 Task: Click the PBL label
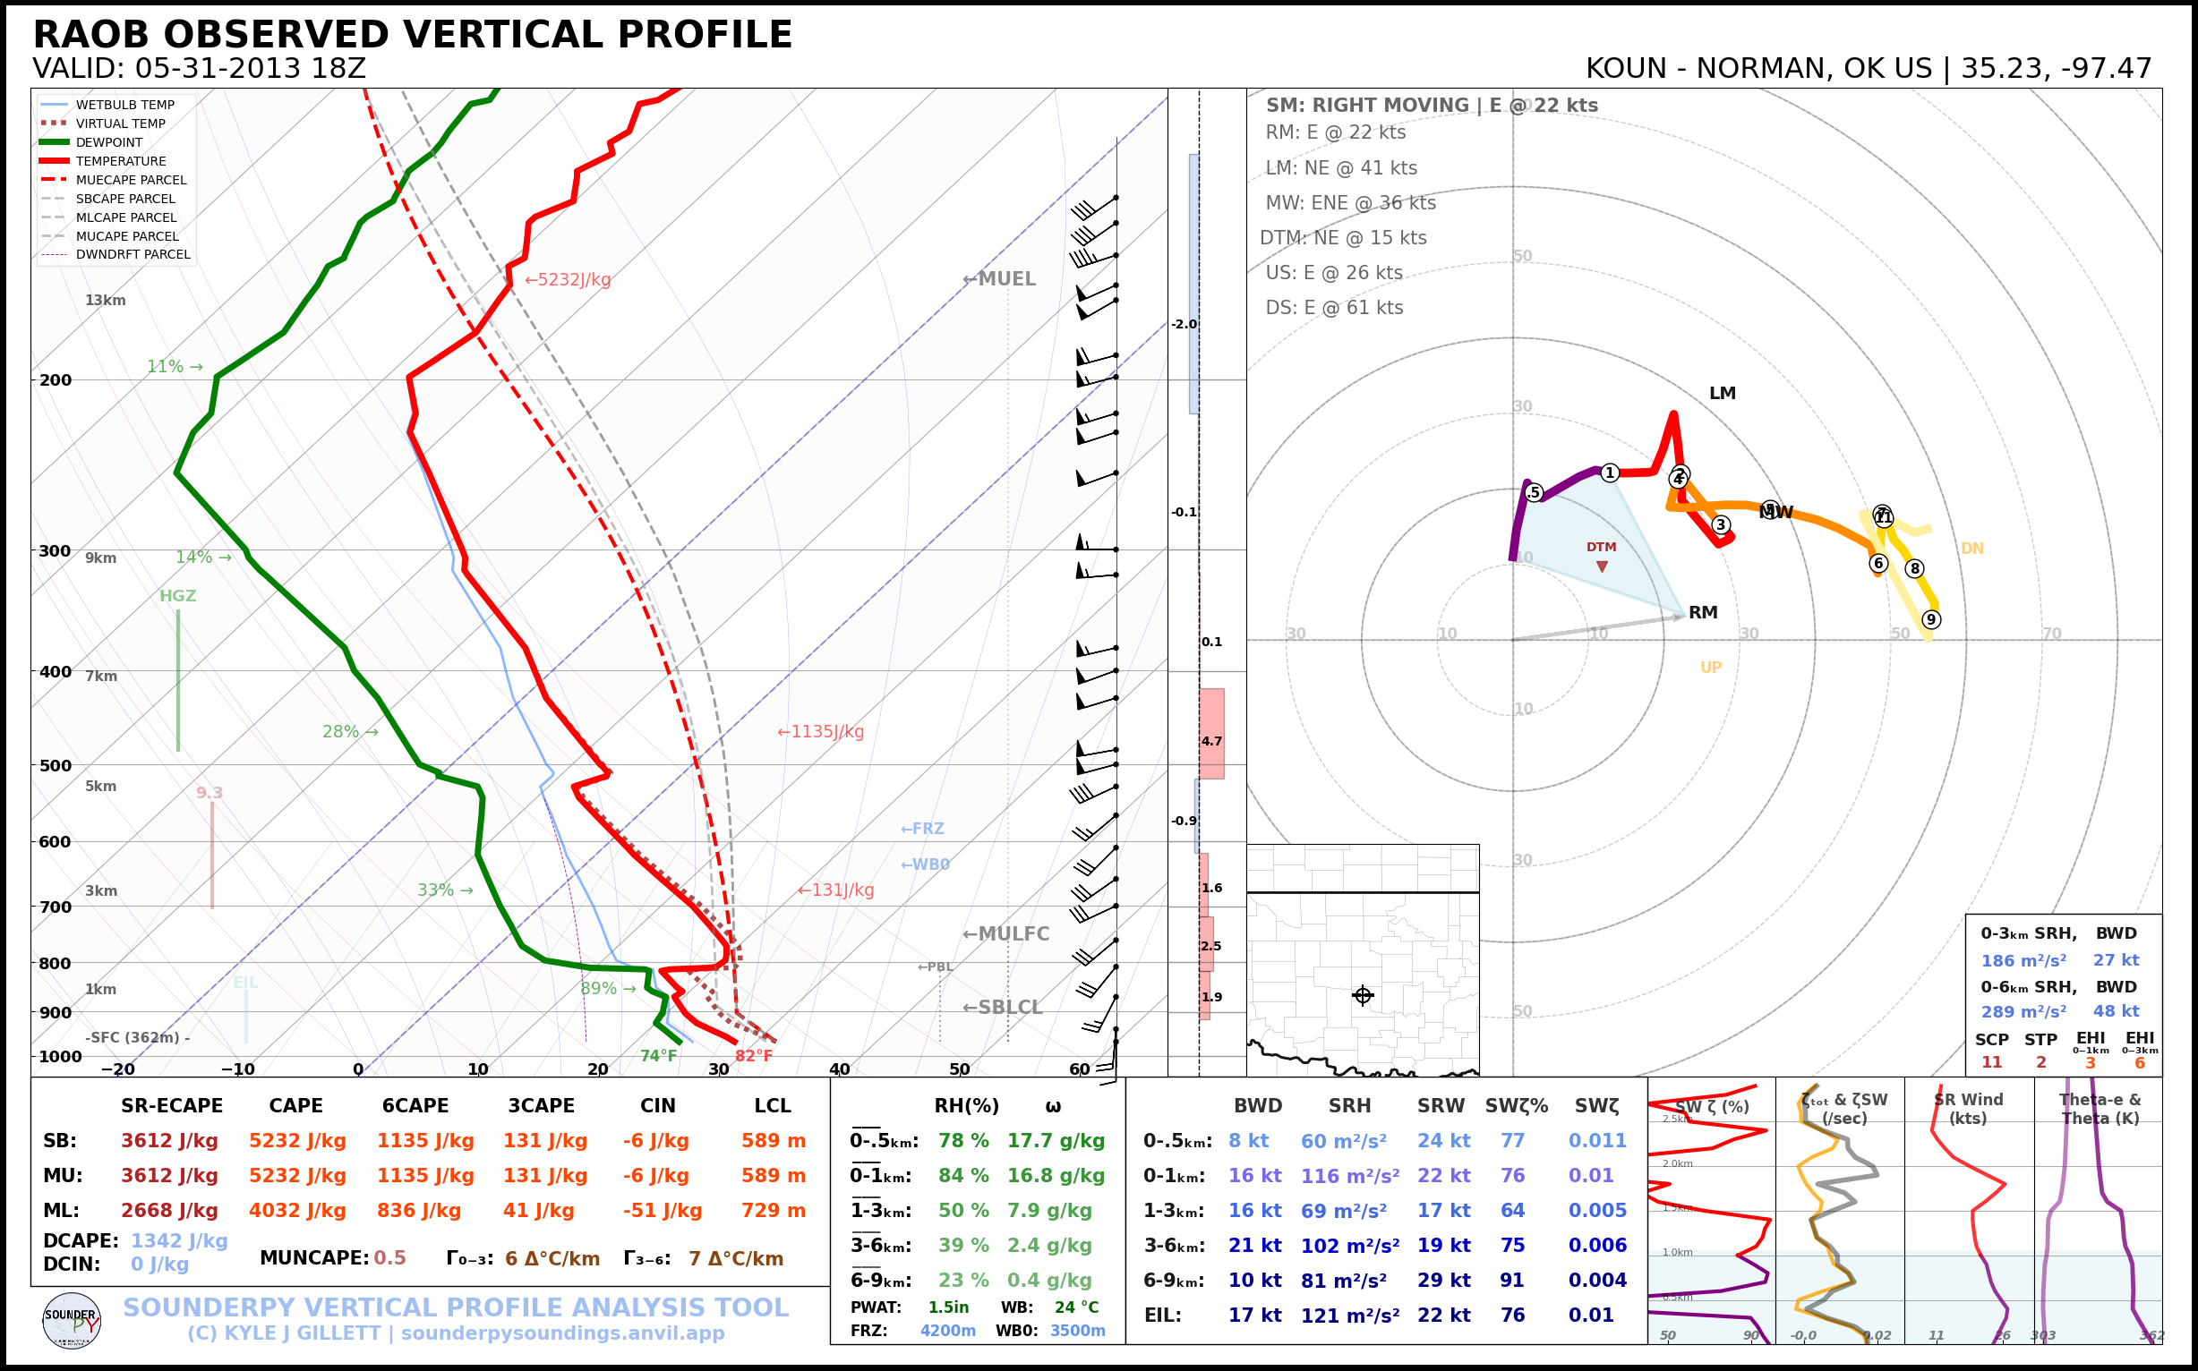point(936,967)
